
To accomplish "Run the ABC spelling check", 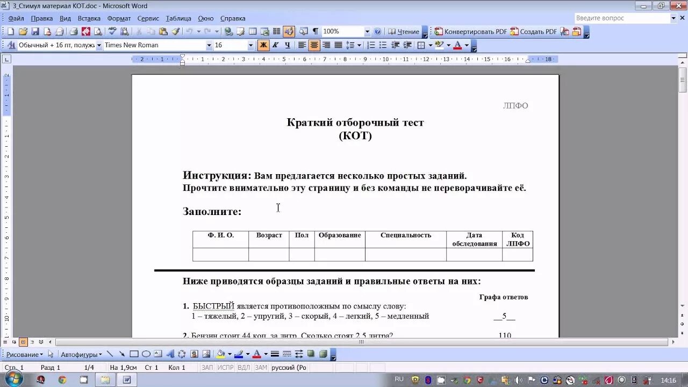I will pos(112,32).
